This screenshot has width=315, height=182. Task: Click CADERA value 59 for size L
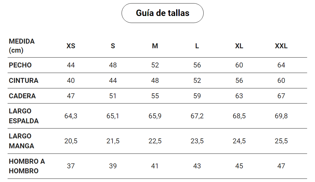point(197,96)
